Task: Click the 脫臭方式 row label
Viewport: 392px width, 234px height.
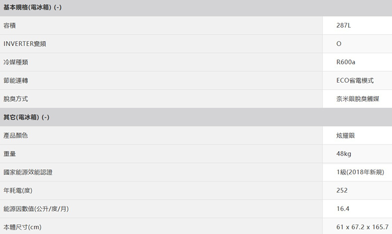Action: 16,99
